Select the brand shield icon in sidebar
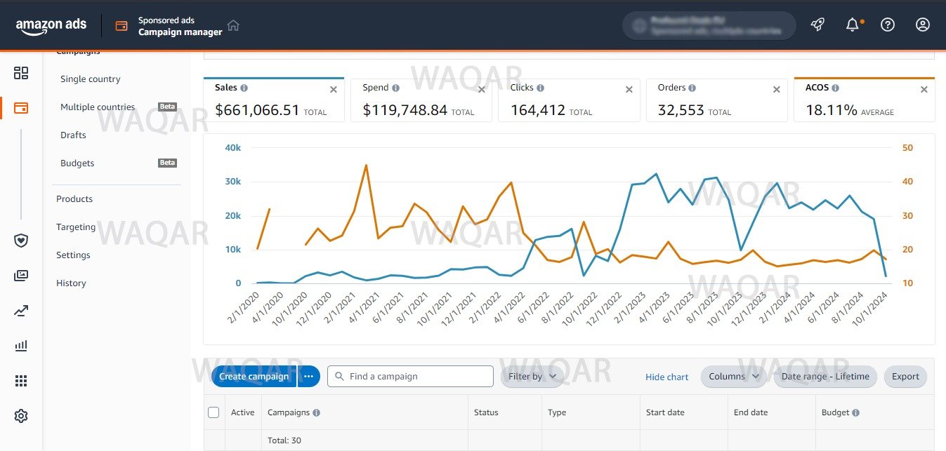946x451 pixels. click(x=21, y=241)
